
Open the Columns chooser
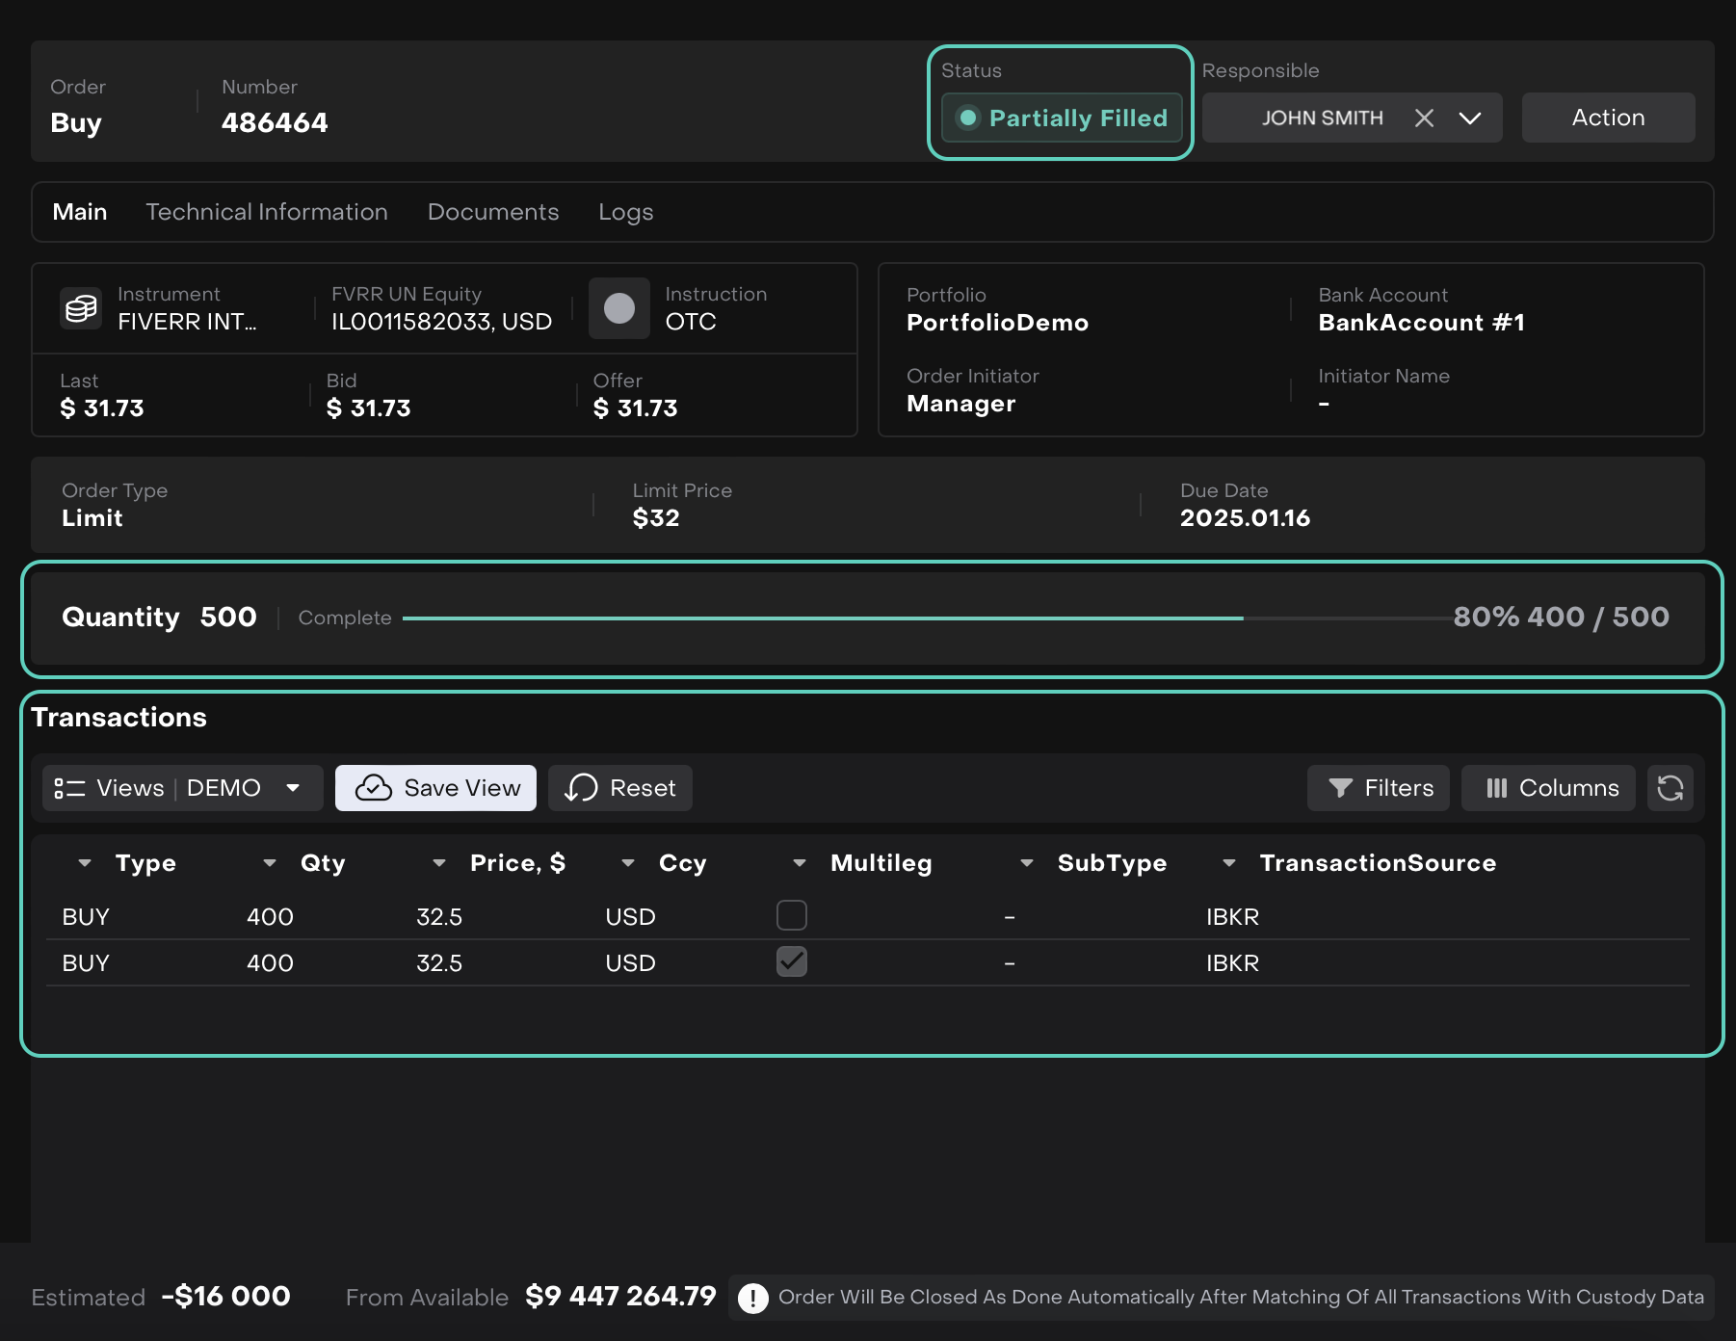[x=1547, y=788]
